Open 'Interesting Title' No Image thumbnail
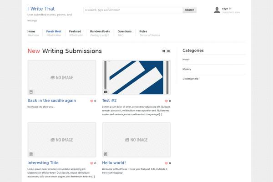Image resolution: width=273 pixels, height=182 pixels. tap(61, 140)
